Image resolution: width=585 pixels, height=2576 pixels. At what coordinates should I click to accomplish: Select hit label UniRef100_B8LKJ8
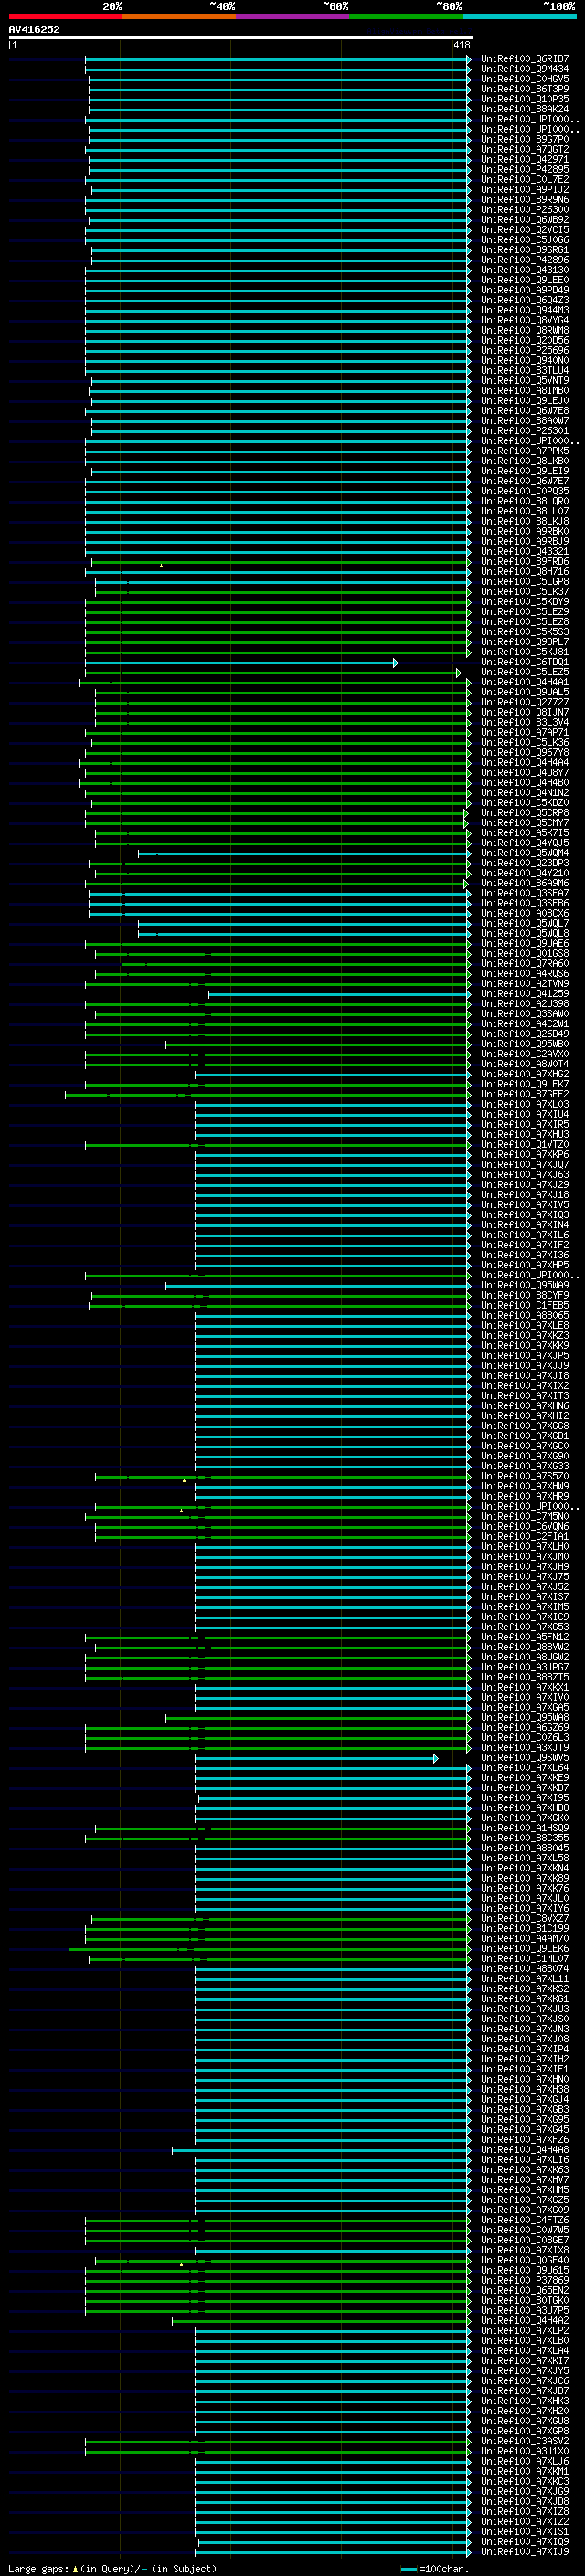click(525, 521)
